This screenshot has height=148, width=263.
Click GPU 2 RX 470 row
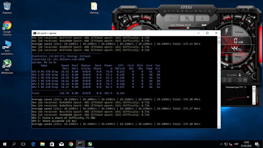pos(96,78)
